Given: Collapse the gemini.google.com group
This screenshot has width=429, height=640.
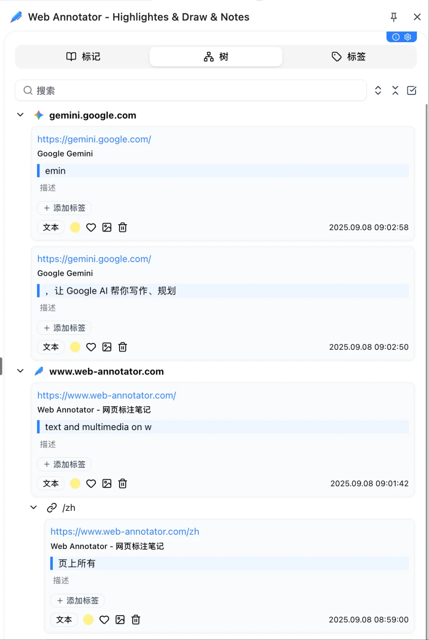Looking at the screenshot, I should point(20,115).
